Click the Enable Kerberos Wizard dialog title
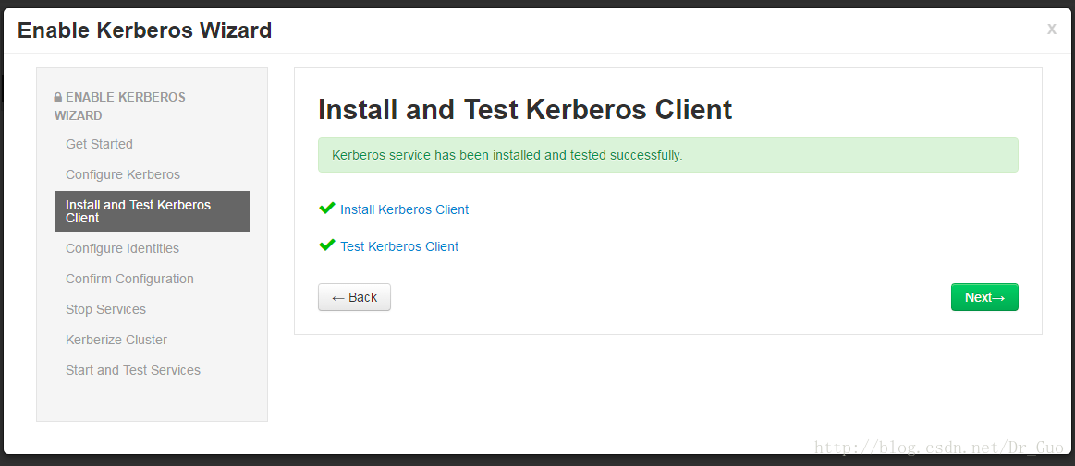 (144, 30)
